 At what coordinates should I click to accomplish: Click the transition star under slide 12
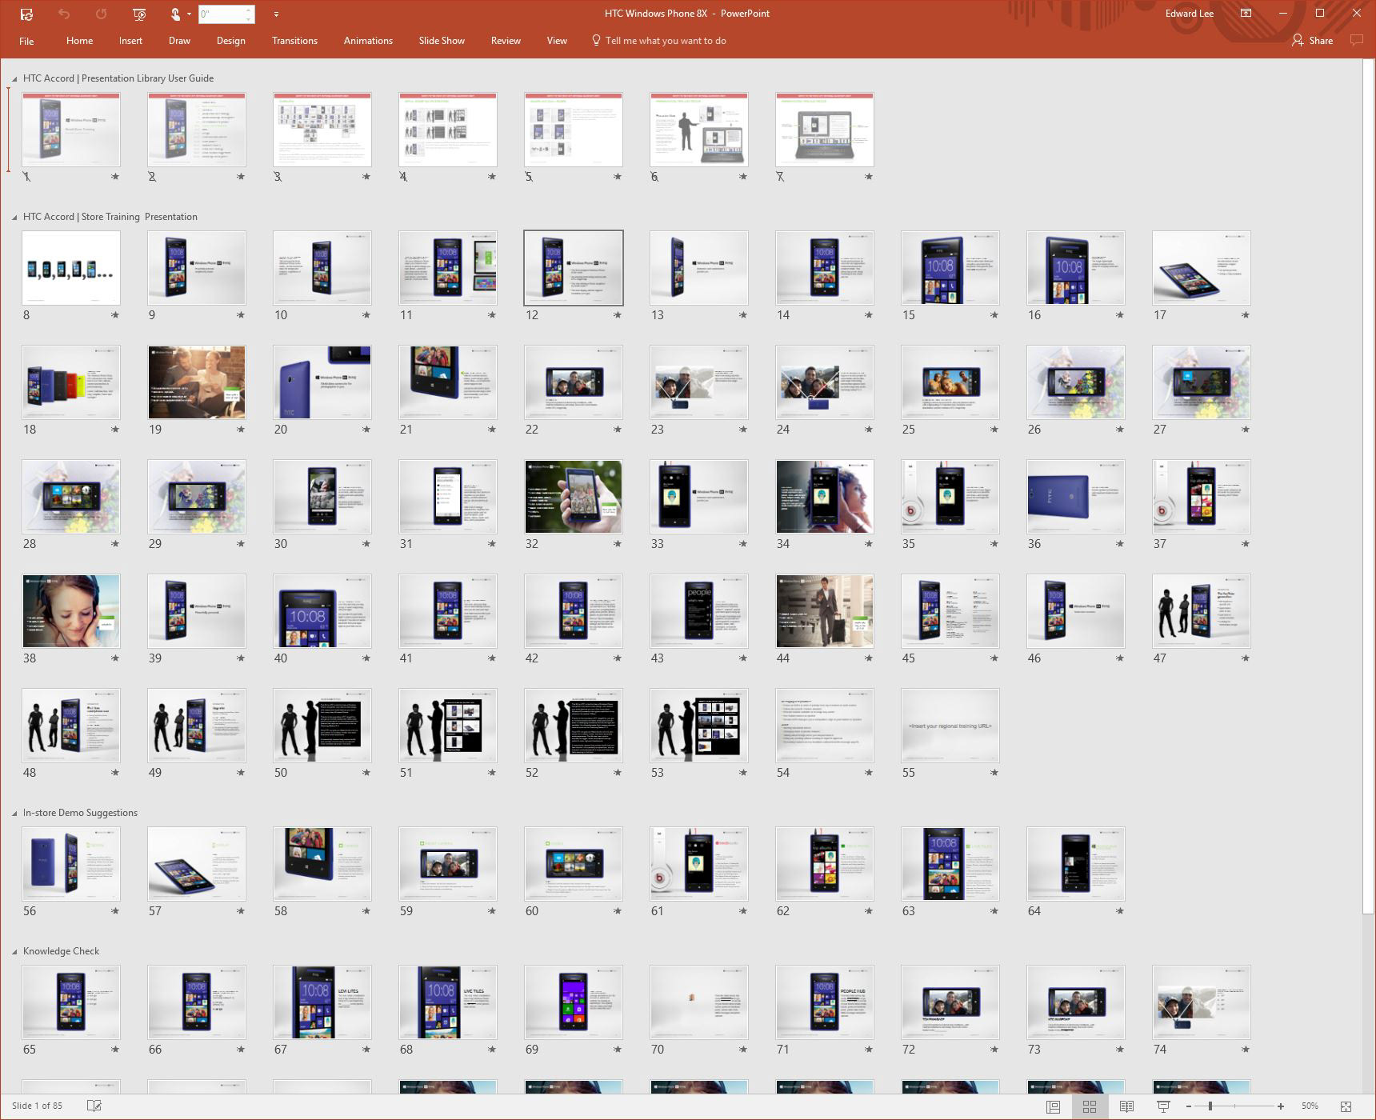(x=617, y=315)
